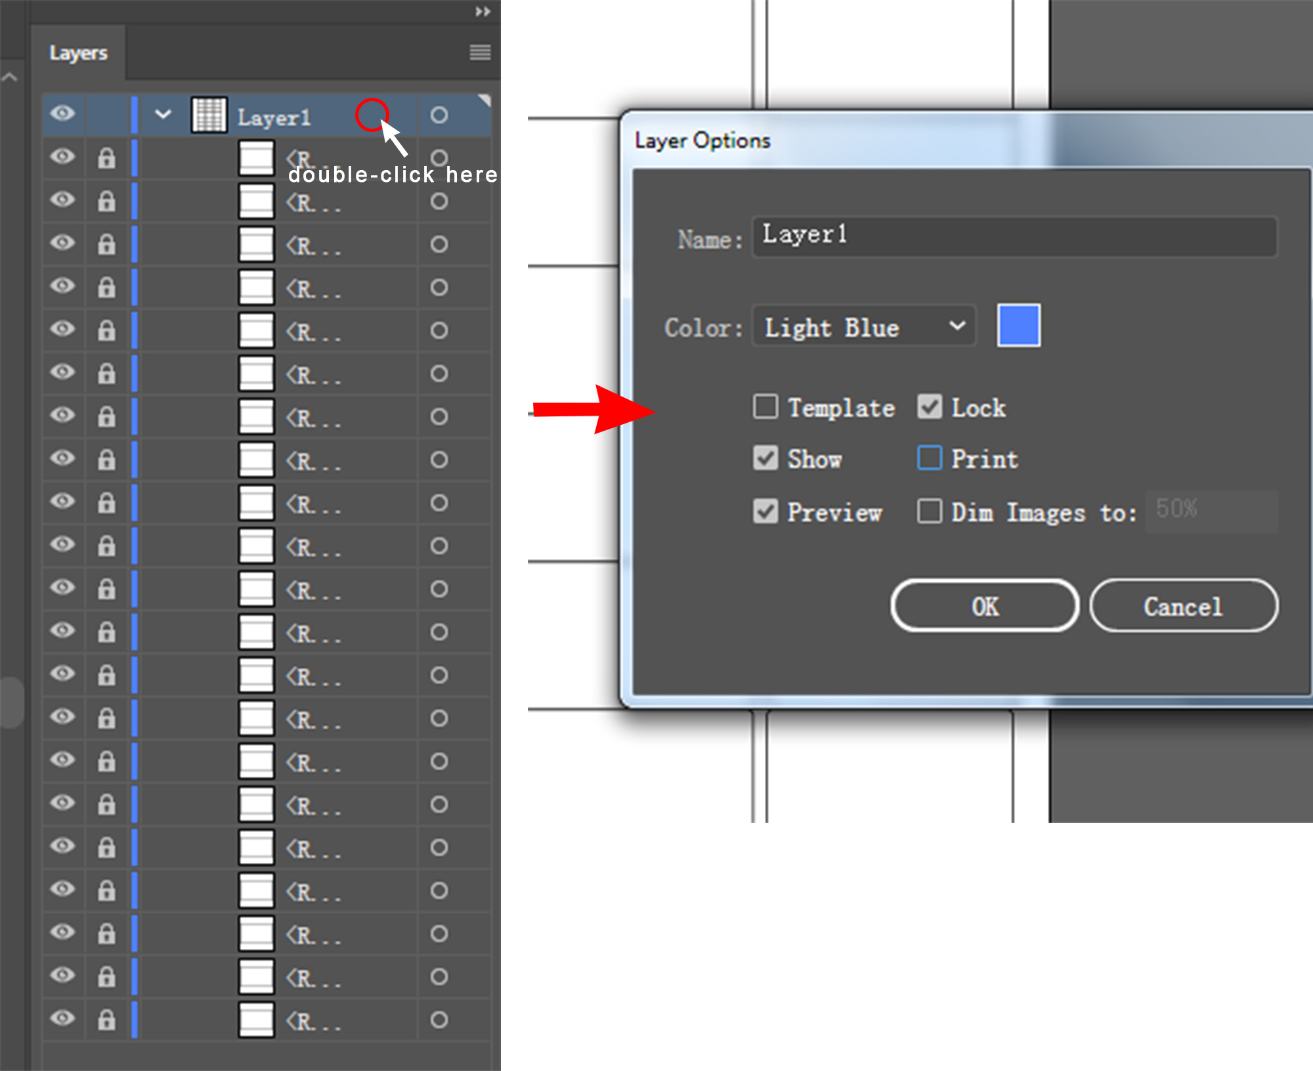Click the Name field containing Layer1
1313x1071 pixels.
(1014, 236)
